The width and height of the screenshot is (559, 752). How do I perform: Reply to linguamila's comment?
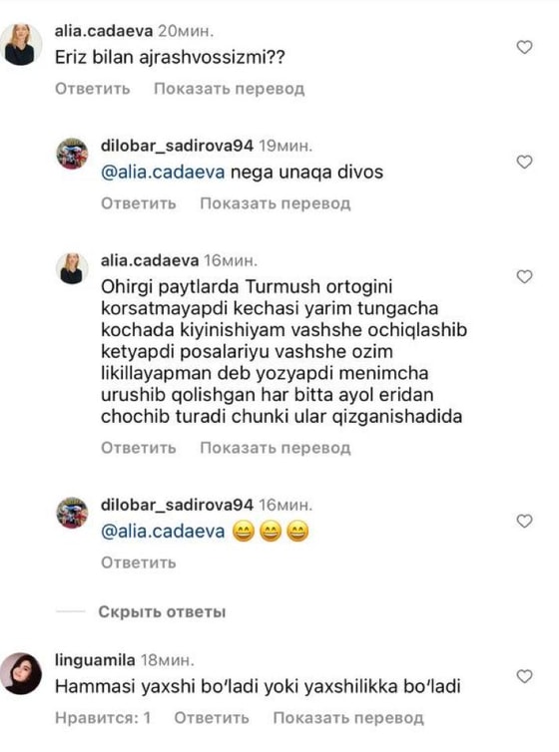coord(212,718)
